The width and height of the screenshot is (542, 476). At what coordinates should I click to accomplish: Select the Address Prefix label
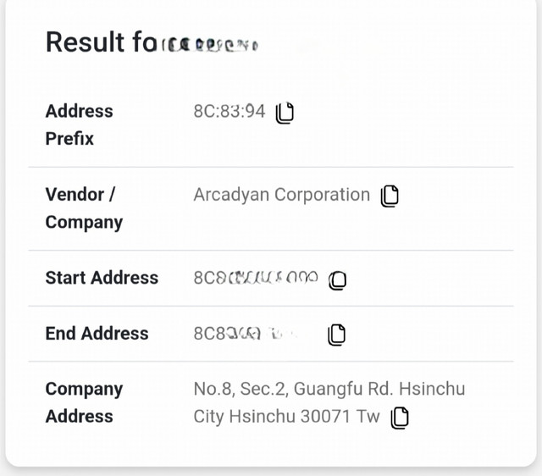click(x=79, y=125)
